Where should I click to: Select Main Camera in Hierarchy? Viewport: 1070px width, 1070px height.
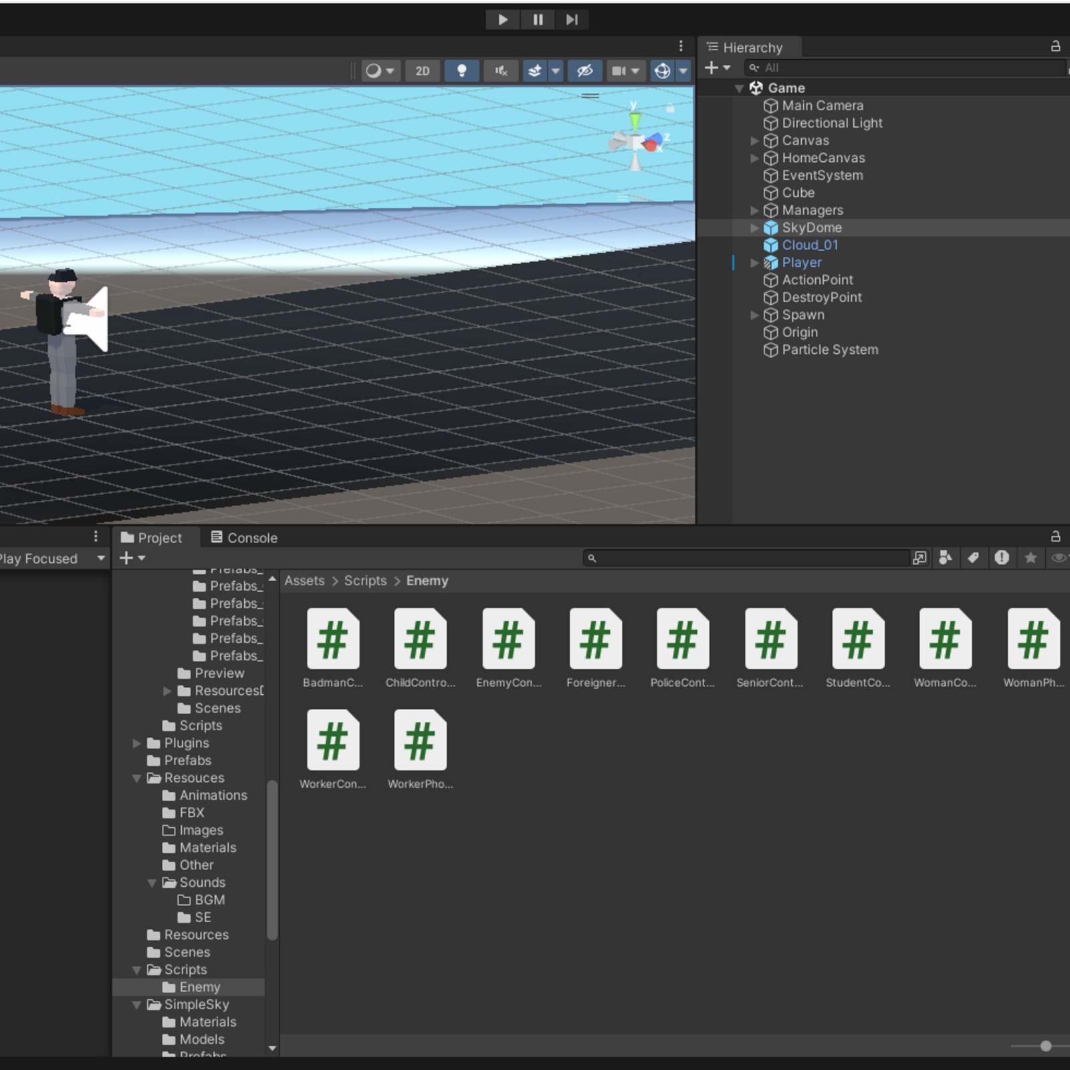(823, 106)
